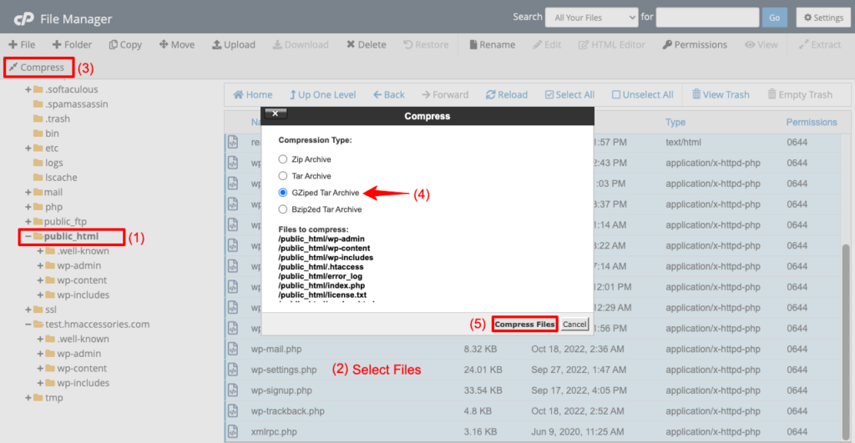Cancel the Compress dialog
This screenshot has width=855, height=443.
[574, 324]
